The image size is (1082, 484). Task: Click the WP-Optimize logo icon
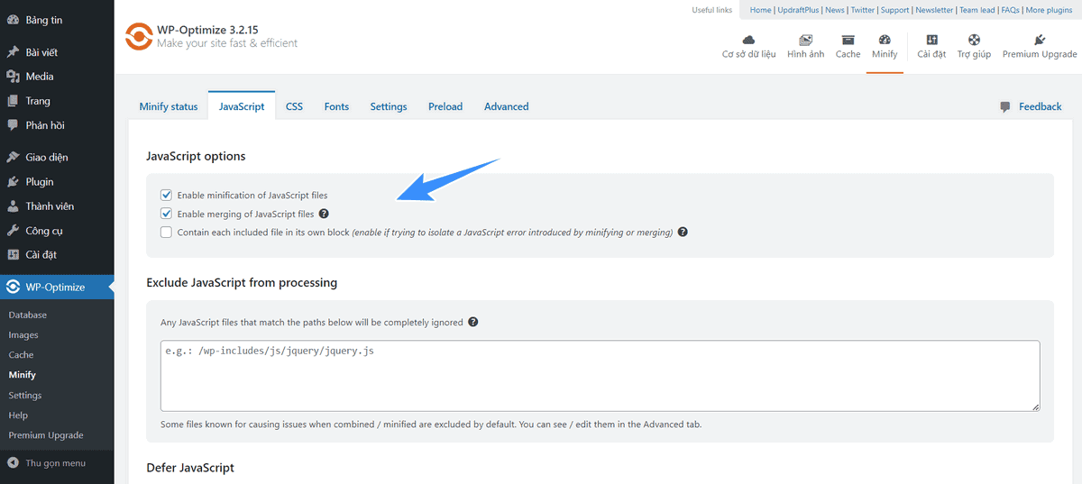click(x=138, y=37)
